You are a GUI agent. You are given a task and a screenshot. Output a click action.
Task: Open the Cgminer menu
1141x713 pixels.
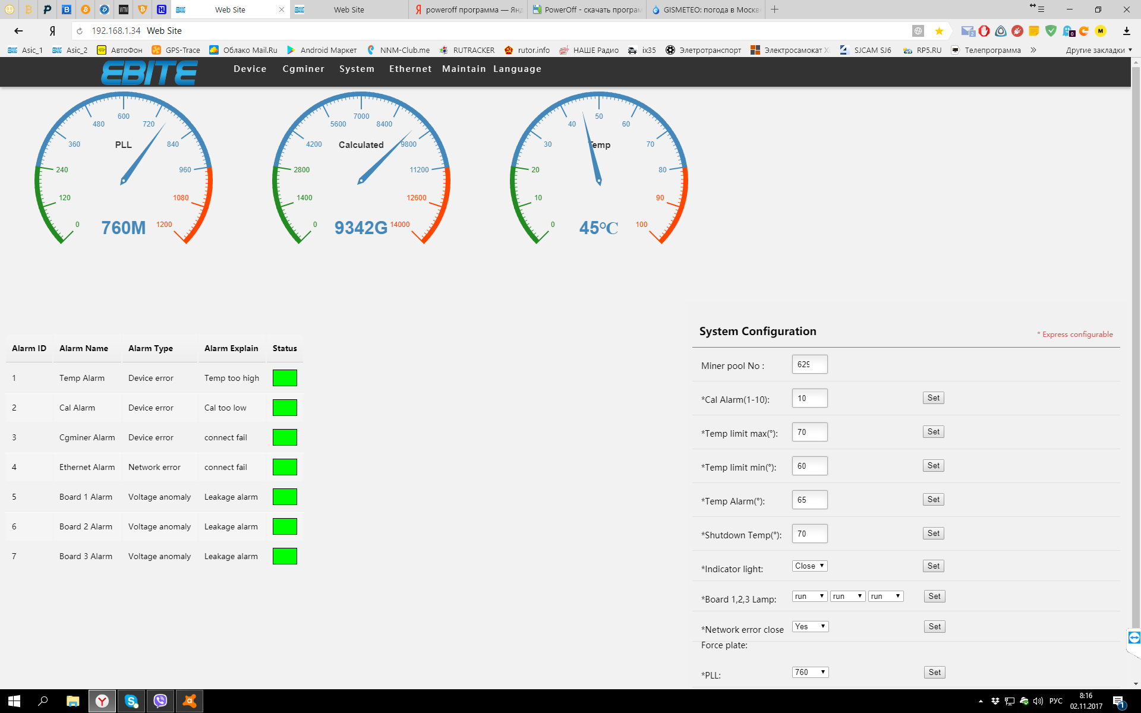pos(303,69)
